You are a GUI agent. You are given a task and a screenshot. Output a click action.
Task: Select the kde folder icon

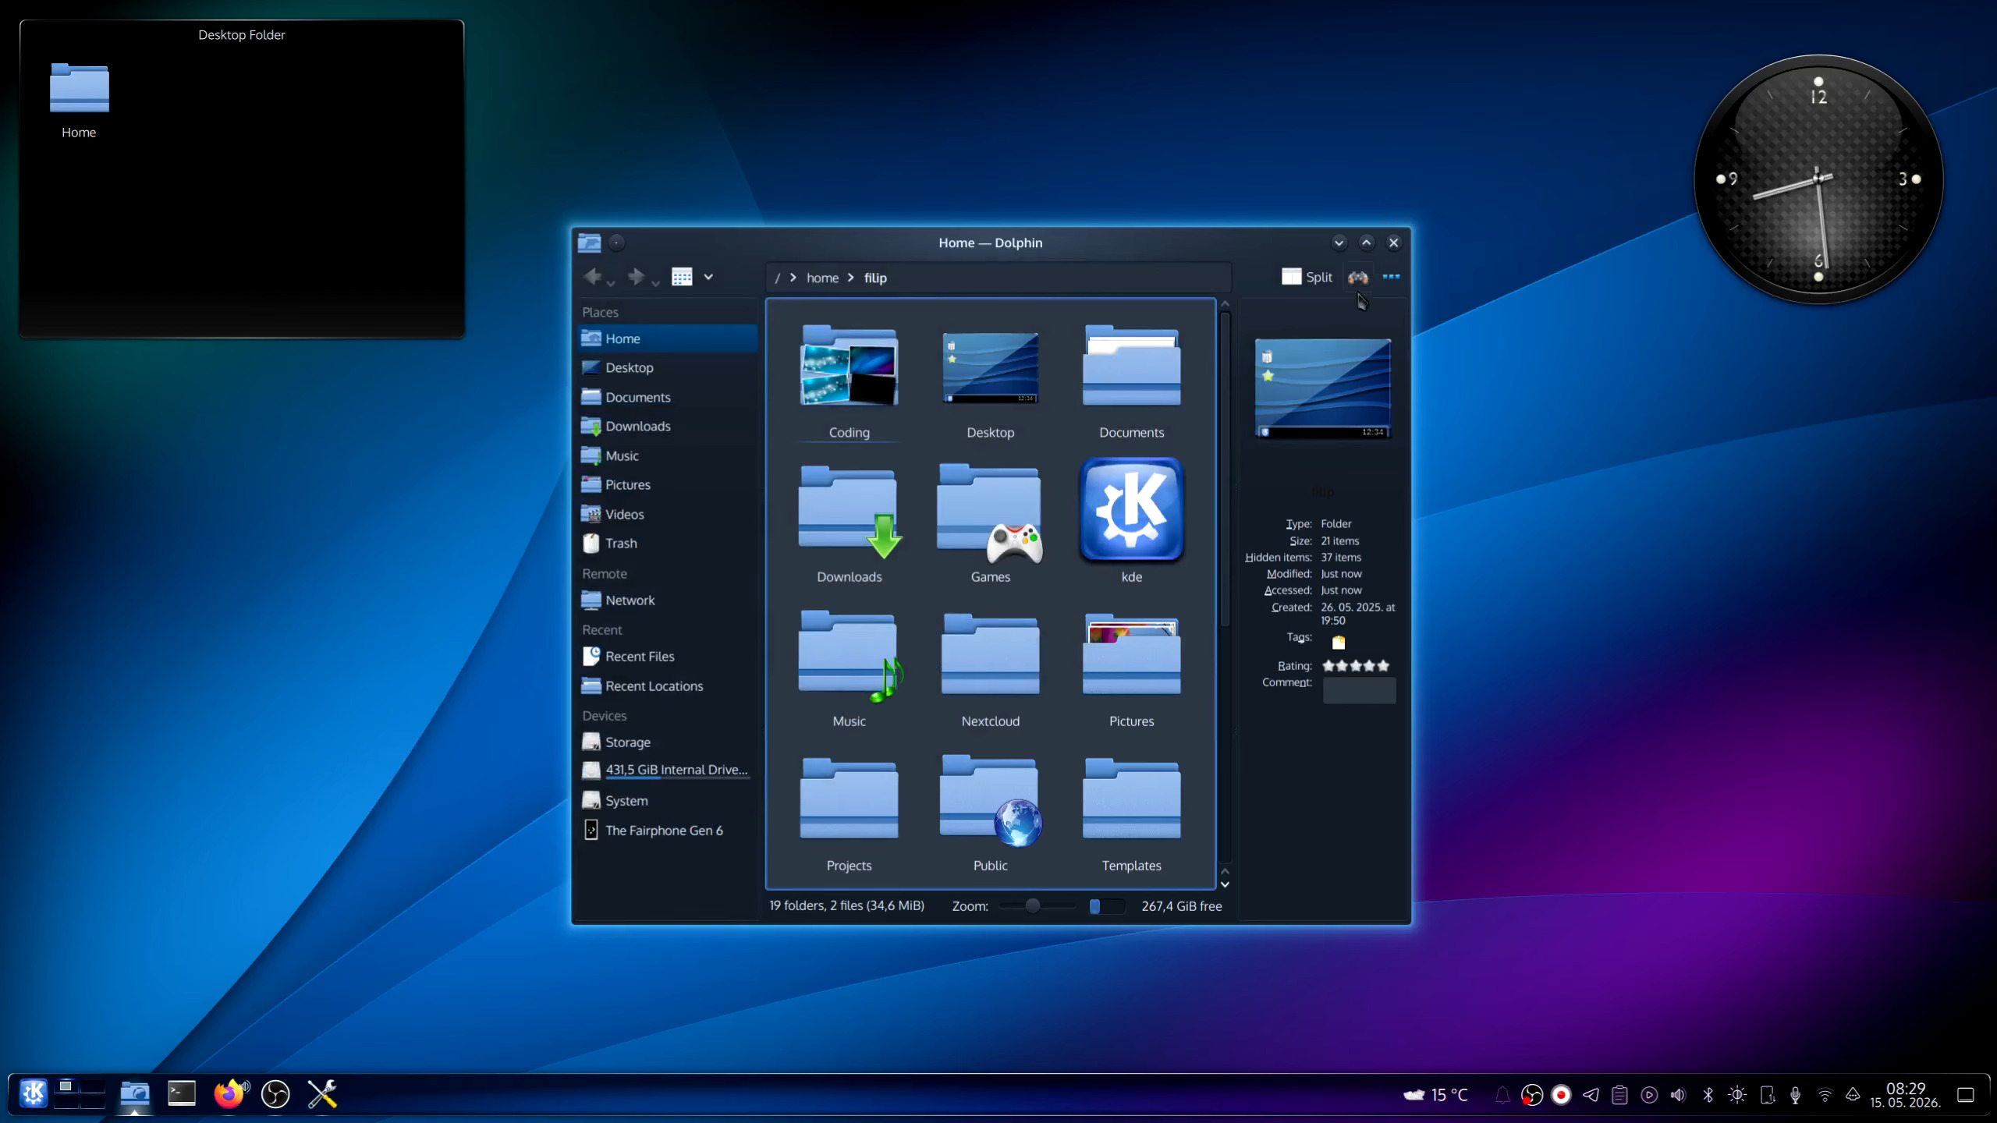coord(1131,509)
